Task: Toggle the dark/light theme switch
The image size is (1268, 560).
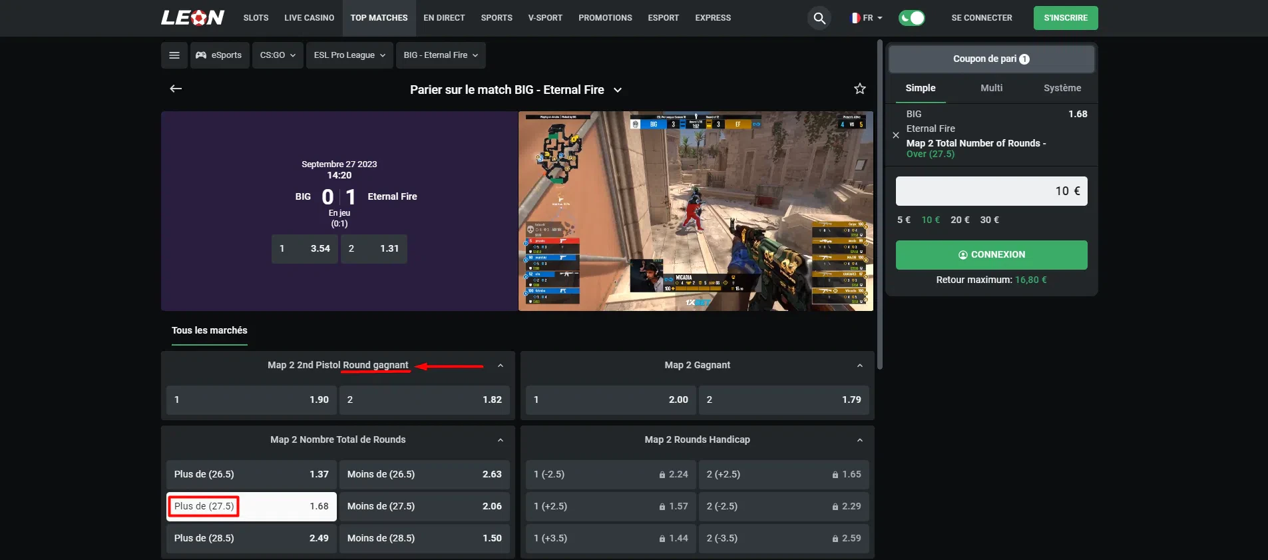Action: click(x=911, y=18)
